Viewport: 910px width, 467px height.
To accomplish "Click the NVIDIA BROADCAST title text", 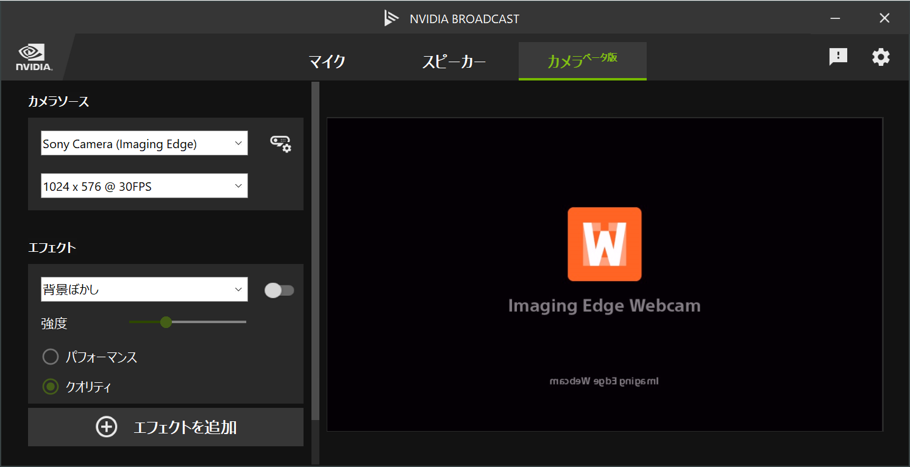I will 464,19.
